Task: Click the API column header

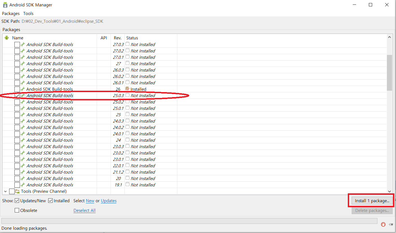Action: tap(104, 38)
